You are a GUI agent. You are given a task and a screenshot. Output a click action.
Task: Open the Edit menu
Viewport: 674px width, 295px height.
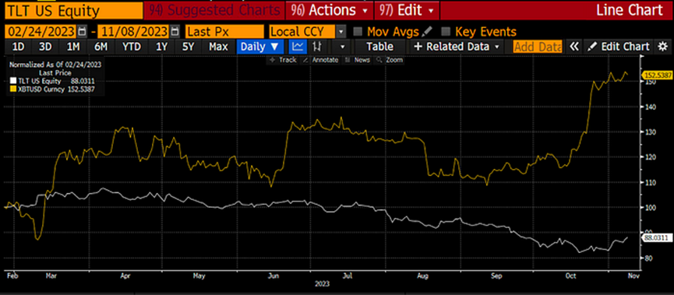(x=407, y=10)
